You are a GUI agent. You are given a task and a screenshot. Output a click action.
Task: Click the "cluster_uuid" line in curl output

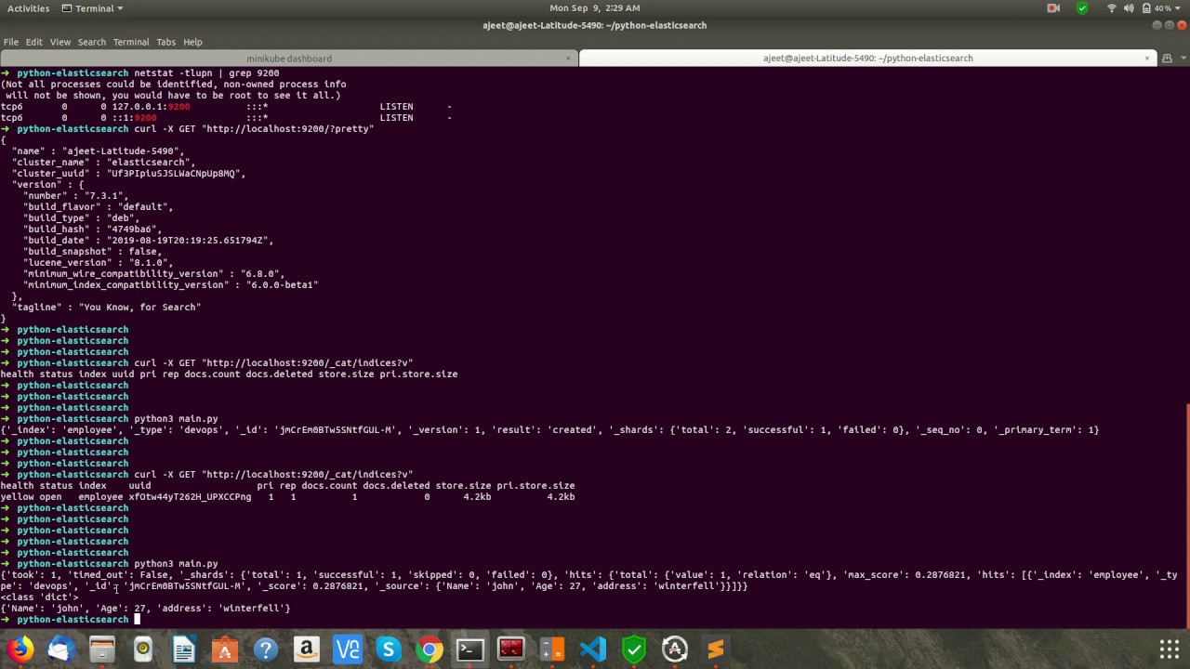coord(128,173)
